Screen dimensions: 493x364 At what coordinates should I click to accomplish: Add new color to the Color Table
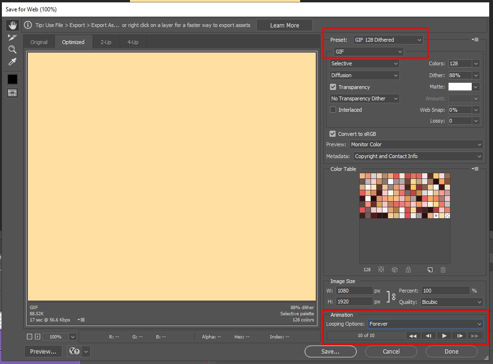[x=430, y=269]
